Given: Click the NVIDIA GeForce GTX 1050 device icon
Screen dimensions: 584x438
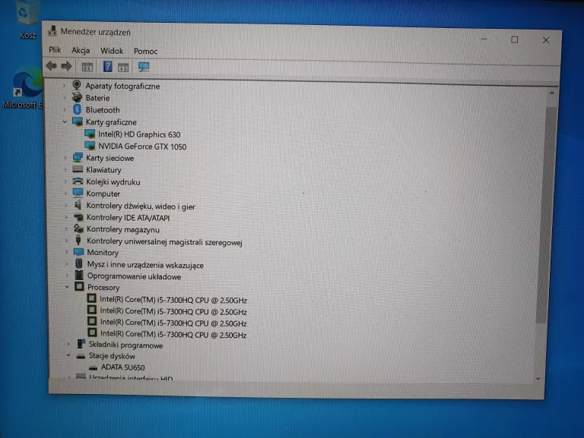Looking at the screenshot, I should (90, 146).
